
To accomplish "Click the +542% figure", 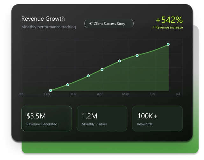I will coord(169,20).
